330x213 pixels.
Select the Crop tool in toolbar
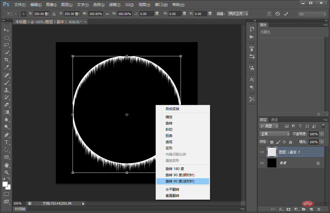(x=7, y=60)
